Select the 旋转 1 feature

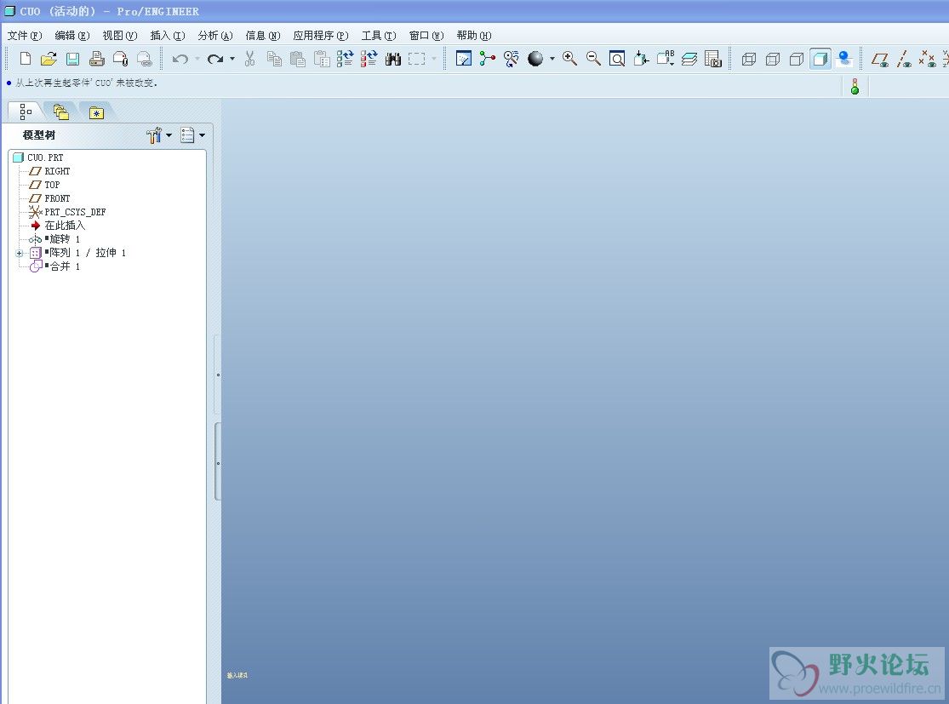[54, 239]
